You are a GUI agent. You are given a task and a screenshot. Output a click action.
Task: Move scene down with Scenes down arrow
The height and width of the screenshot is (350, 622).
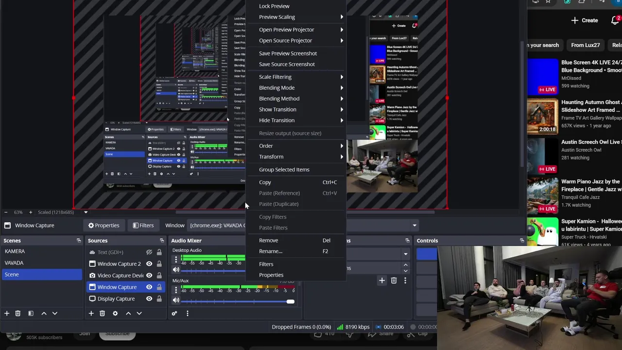[54, 314]
